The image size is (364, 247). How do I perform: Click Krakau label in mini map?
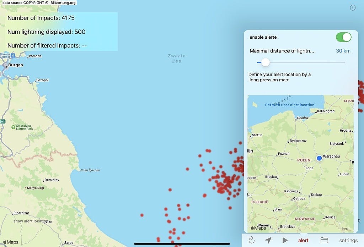click(x=316, y=194)
